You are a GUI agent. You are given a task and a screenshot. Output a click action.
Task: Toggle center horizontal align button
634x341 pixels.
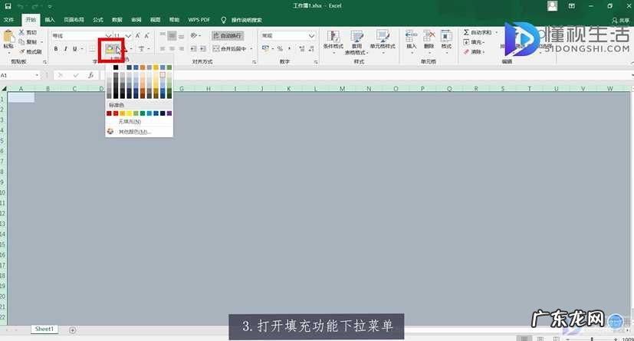[172, 49]
